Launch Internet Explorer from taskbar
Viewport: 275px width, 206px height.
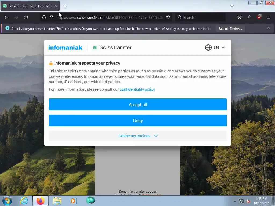[24, 201]
